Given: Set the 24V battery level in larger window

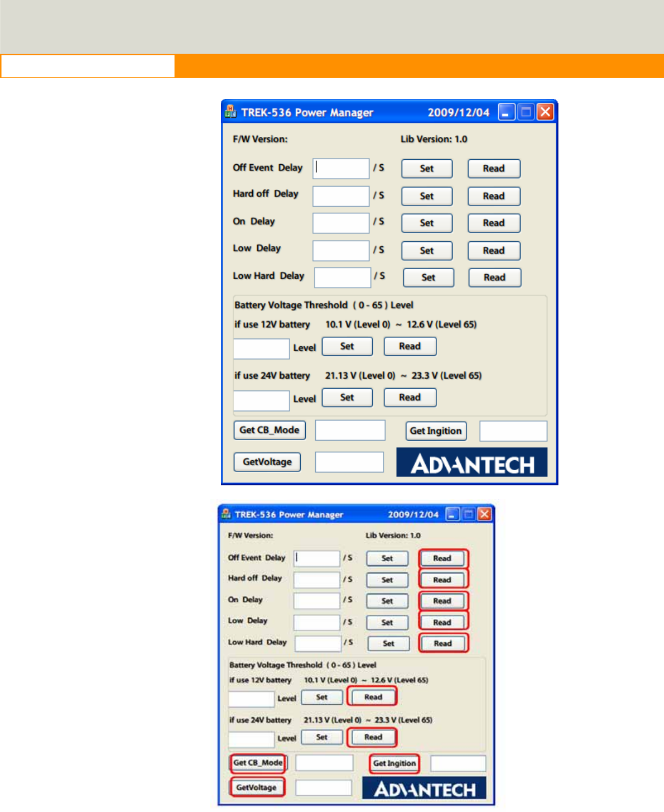Looking at the screenshot, I should [x=347, y=398].
